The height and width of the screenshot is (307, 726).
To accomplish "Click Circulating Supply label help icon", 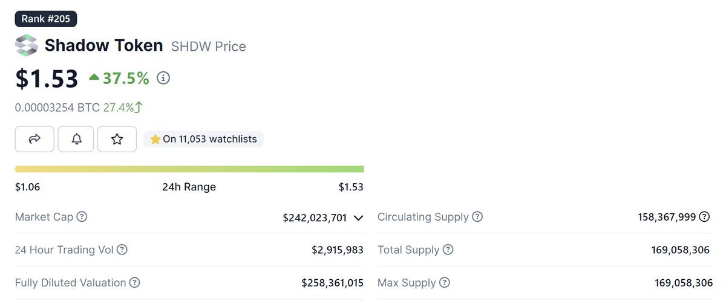I will pyautogui.click(x=477, y=216).
